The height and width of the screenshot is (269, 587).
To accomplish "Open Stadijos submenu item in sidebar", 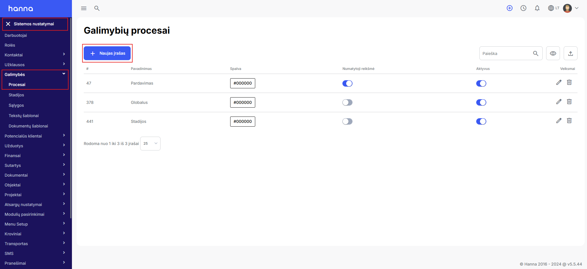I will (x=16, y=95).
